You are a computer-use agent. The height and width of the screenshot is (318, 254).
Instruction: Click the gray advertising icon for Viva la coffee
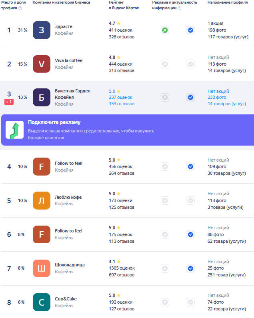[165, 64]
